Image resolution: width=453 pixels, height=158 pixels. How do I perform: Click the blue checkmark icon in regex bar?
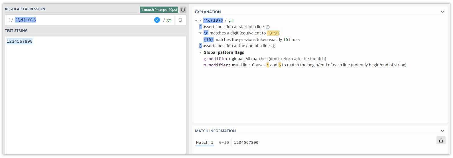coord(157,20)
